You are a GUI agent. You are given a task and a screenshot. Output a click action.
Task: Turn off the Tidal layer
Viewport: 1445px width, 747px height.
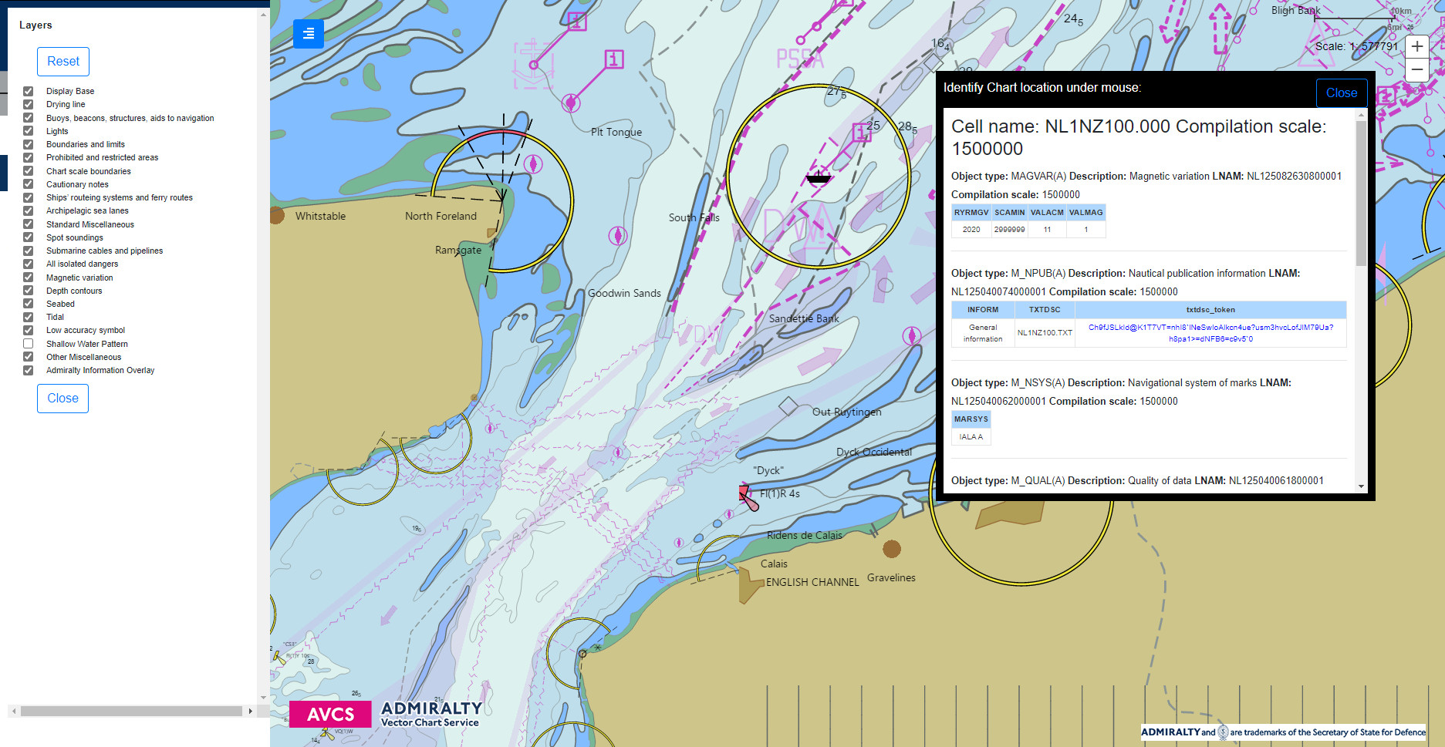point(28,317)
